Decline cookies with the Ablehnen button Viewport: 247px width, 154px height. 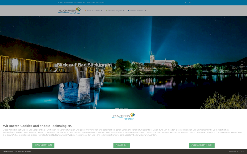click(122, 145)
